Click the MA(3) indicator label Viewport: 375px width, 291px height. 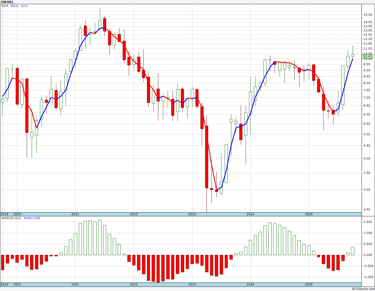point(15,6)
